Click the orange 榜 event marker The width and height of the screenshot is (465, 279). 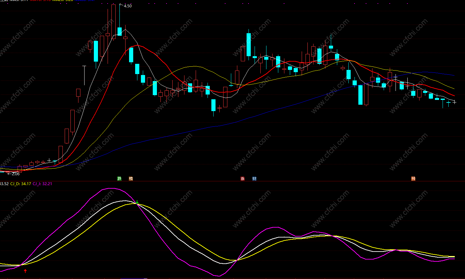click(x=131, y=179)
